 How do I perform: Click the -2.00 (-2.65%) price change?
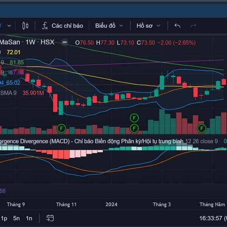click(x=176, y=43)
